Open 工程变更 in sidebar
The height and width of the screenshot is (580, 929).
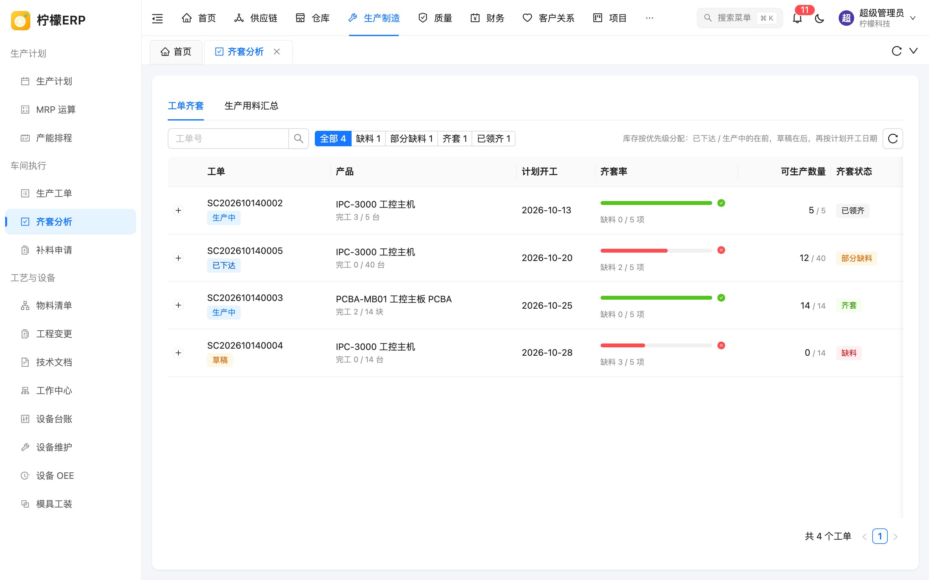point(71,334)
